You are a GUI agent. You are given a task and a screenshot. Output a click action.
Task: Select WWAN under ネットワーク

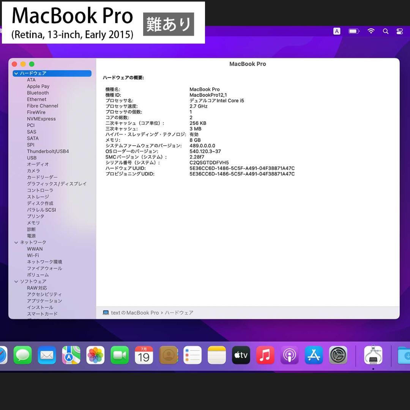pyautogui.click(x=35, y=249)
